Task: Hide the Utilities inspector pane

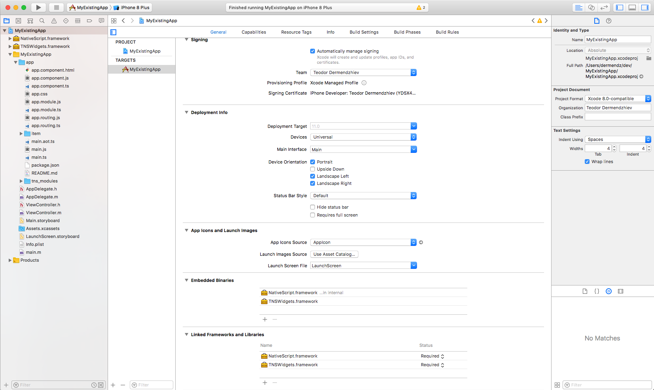Action: 645,8
